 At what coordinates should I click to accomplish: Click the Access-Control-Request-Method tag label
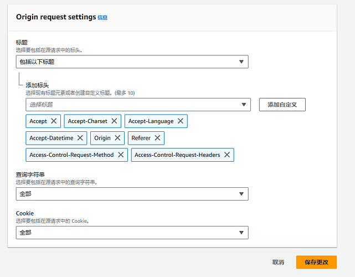tap(71, 155)
